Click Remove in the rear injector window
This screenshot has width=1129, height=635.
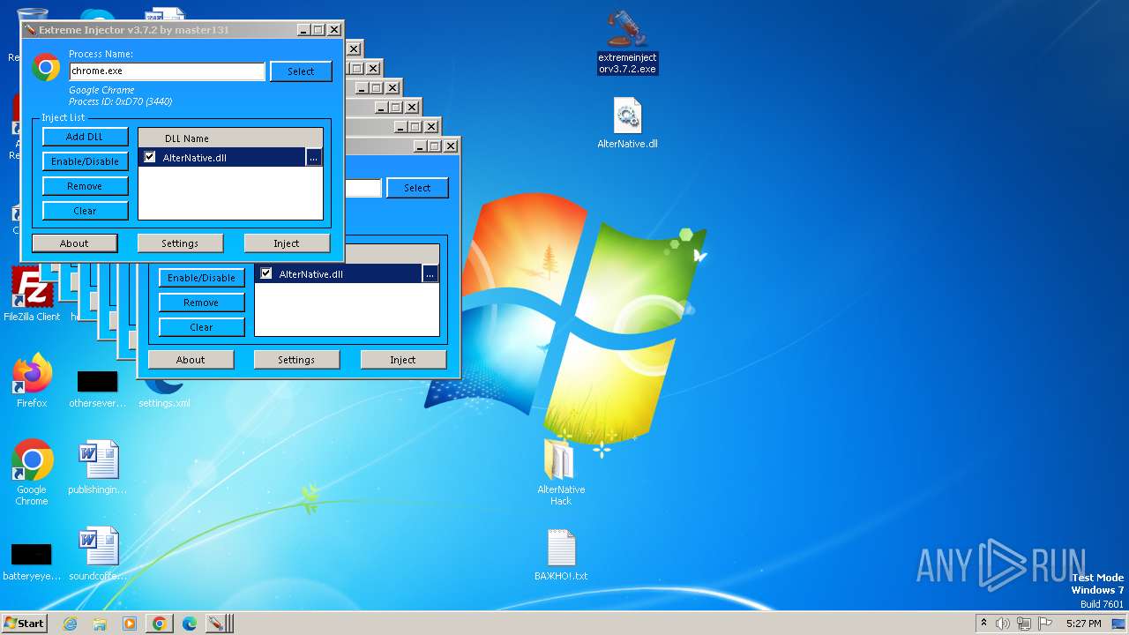201,303
